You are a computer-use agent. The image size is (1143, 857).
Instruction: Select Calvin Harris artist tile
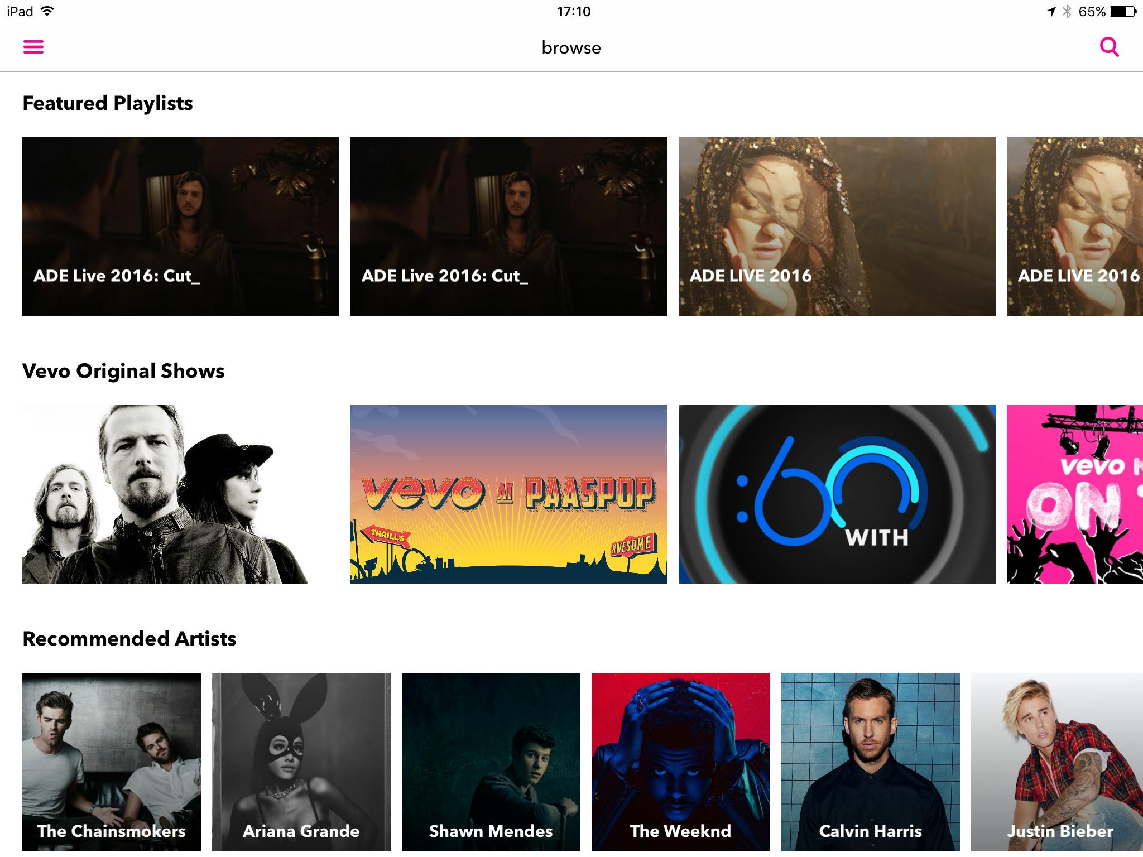(x=871, y=762)
